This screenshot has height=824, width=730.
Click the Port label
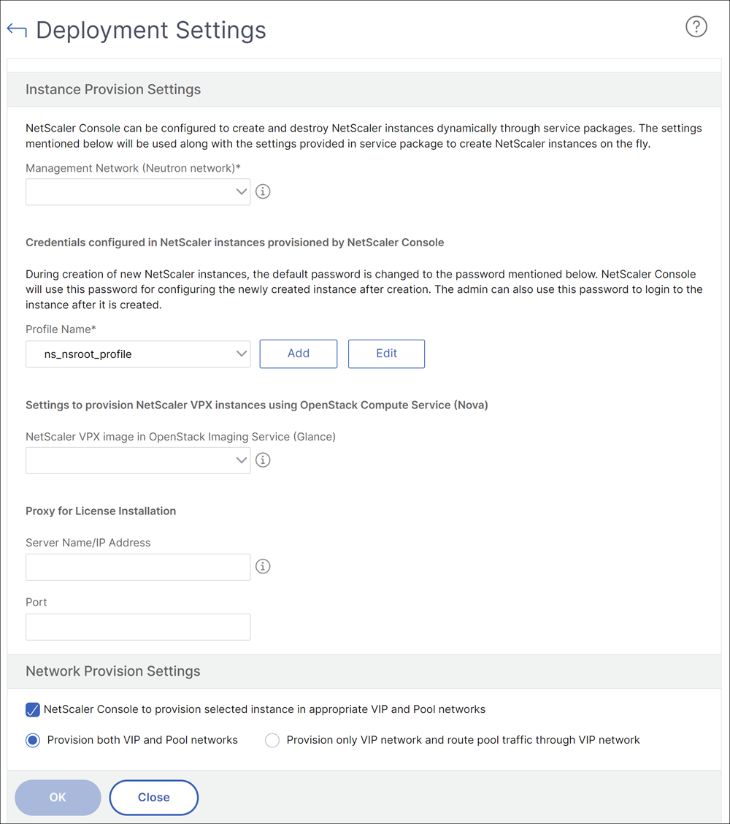36,602
